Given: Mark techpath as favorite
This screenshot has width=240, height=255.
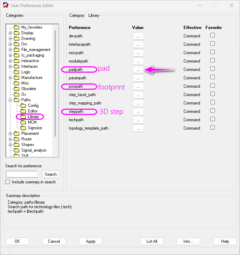Looking at the screenshot, I should 212,119.
